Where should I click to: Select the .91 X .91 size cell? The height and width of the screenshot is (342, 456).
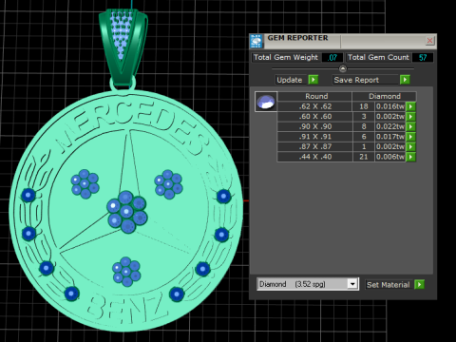(315, 137)
